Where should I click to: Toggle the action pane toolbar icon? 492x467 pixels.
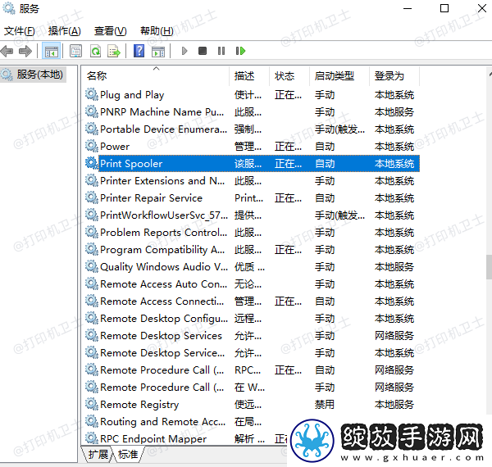158,51
